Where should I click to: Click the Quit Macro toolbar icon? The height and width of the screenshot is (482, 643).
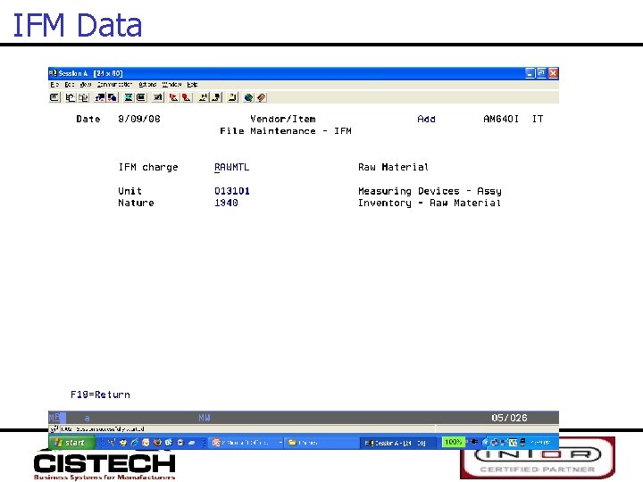[216, 97]
